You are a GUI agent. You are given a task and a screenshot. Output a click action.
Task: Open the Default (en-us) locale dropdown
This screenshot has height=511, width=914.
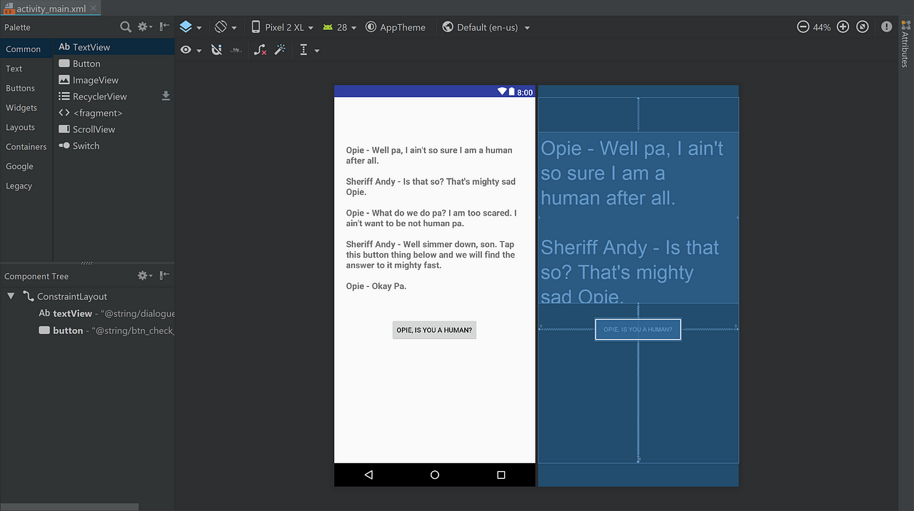click(486, 27)
